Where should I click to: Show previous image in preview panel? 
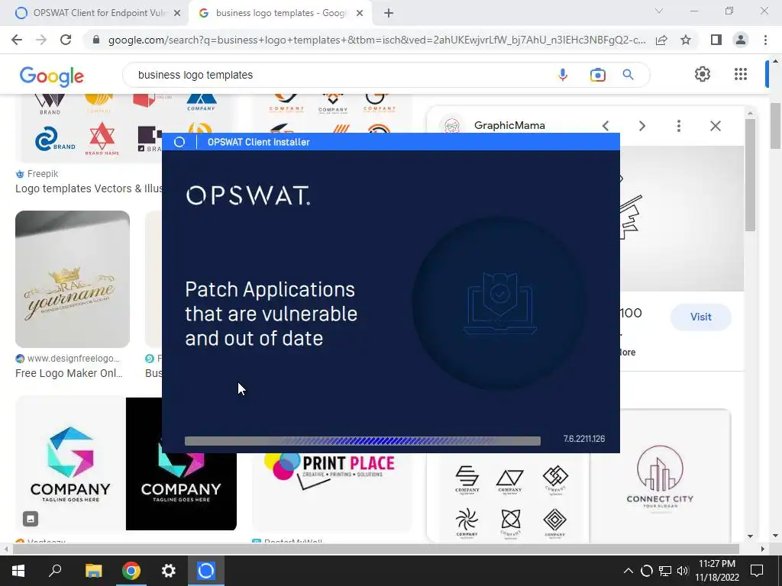pos(606,126)
